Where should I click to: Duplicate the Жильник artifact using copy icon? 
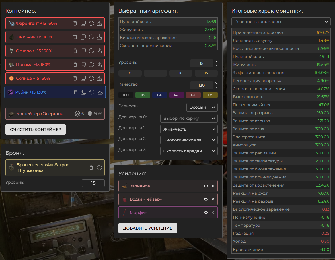point(83,37)
